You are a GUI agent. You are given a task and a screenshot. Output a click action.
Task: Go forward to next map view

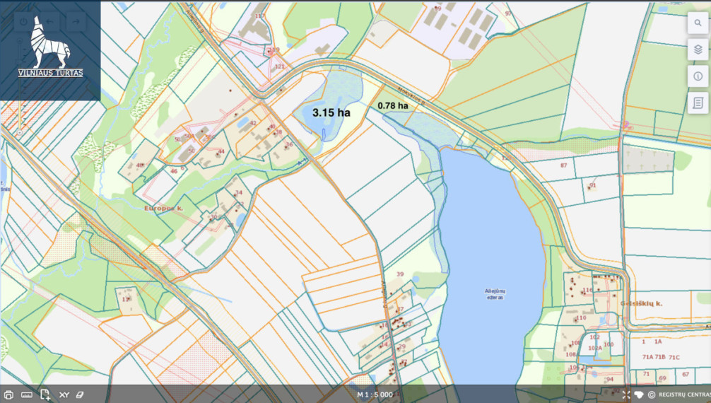tap(76, 21)
